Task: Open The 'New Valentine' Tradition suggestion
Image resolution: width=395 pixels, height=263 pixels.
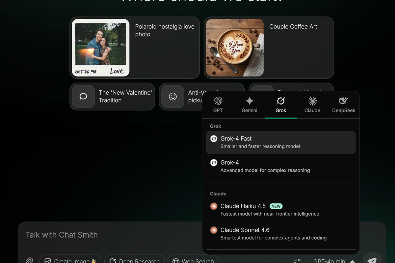Action: (112, 97)
